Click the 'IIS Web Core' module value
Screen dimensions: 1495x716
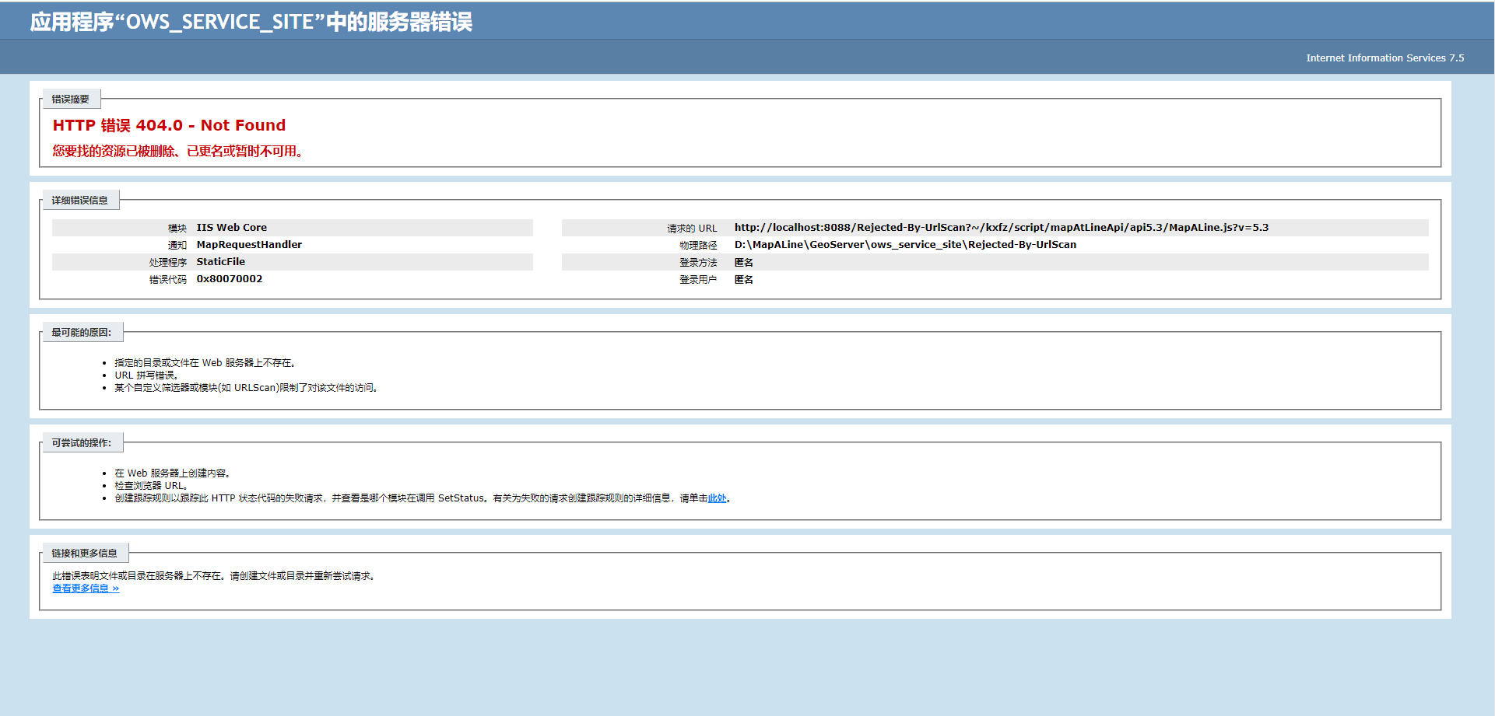pyautogui.click(x=231, y=228)
